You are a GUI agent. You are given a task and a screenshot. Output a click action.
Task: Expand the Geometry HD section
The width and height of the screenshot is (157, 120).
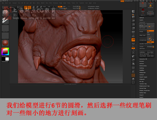[x=143, y=59]
